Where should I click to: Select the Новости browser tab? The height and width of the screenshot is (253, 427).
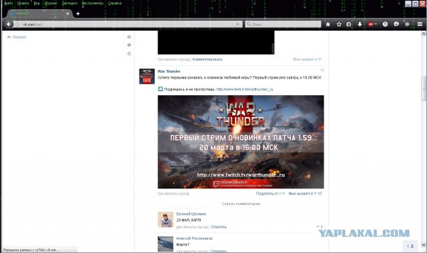[39, 13]
